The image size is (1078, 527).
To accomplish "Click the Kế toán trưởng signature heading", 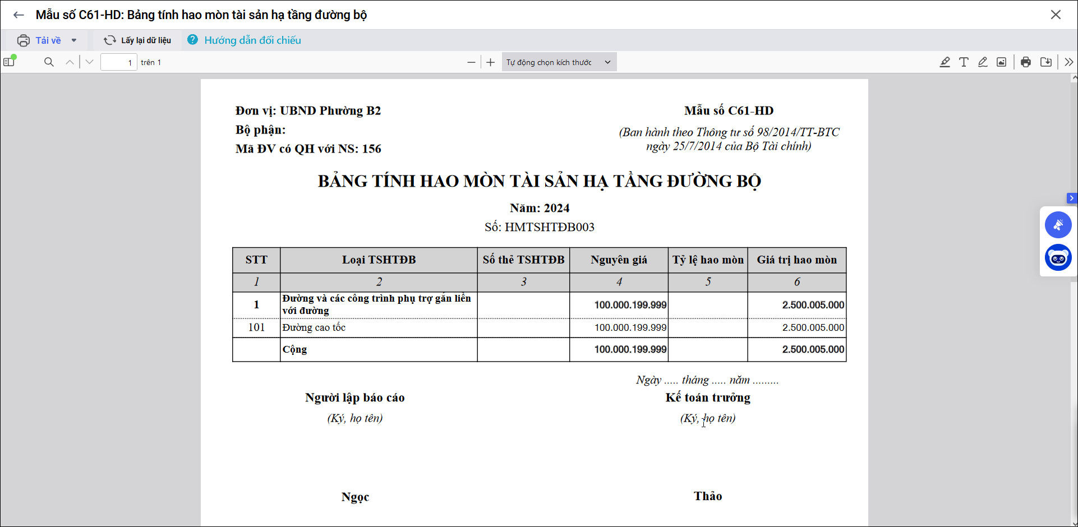I will coord(708,397).
